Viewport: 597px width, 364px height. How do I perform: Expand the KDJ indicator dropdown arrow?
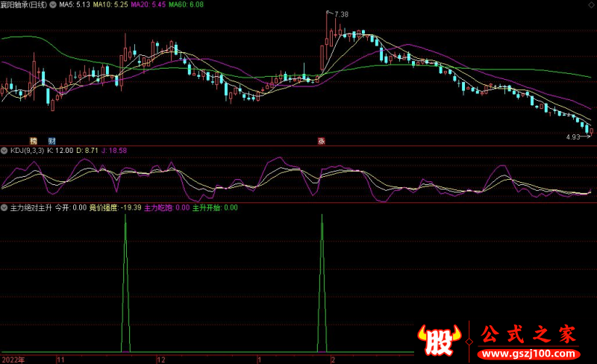coord(4,150)
